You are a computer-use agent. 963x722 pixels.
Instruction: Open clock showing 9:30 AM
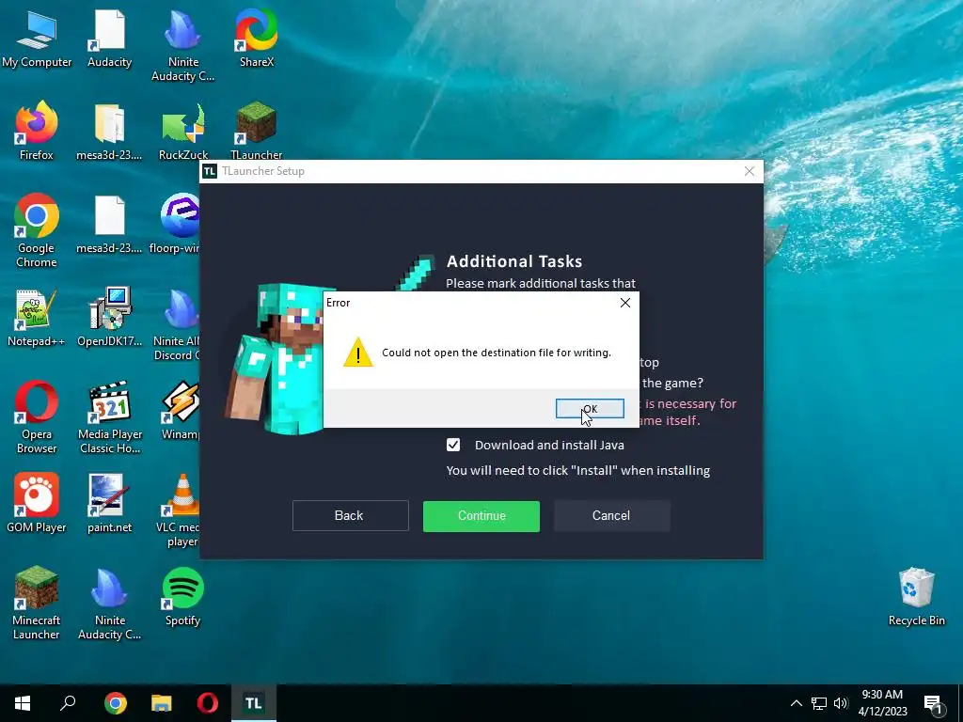click(x=882, y=703)
